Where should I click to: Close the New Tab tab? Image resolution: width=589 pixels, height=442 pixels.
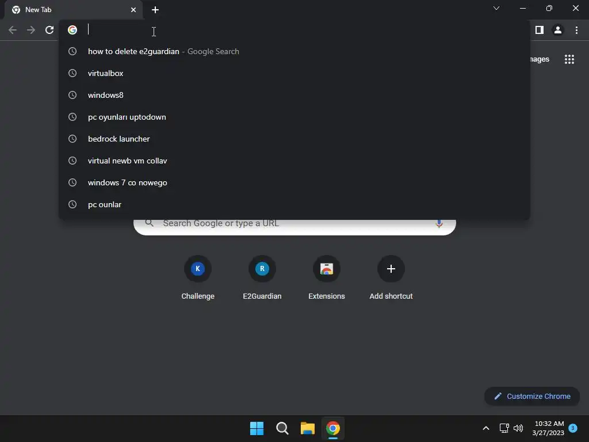tap(133, 10)
